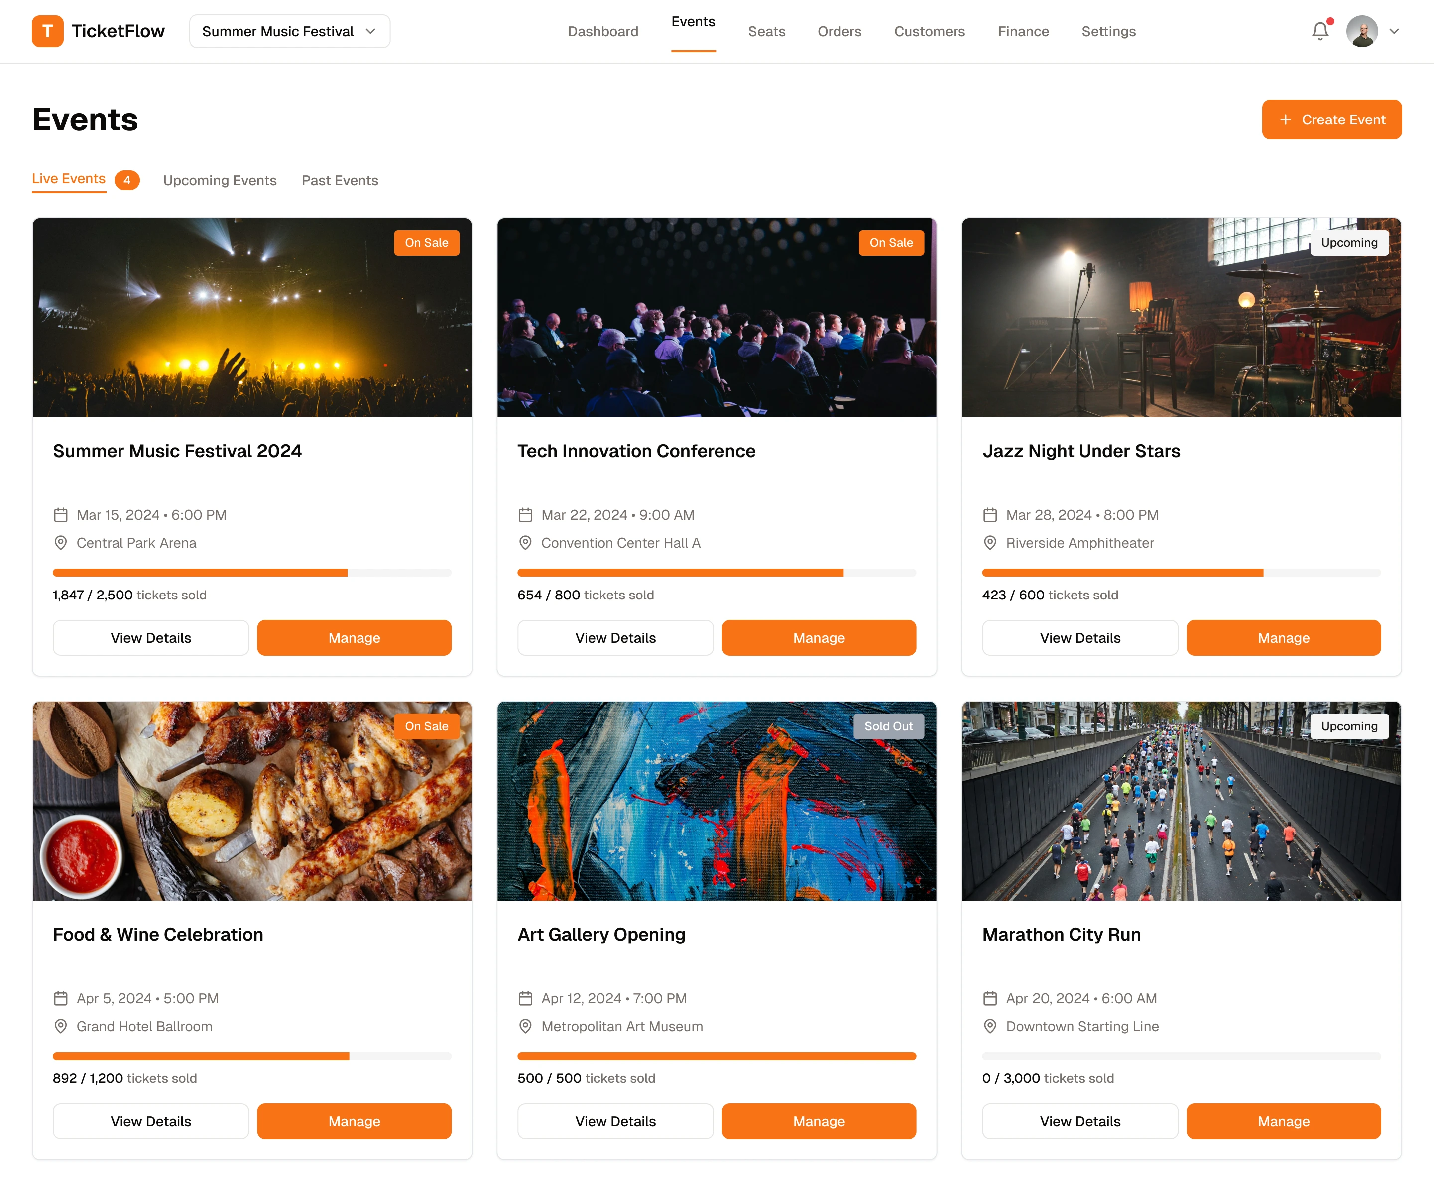Viewport: 1434px width, 1192px height.
Task: Open the Summer Music Festival selector dropdown
Action: tap(289, 31)
